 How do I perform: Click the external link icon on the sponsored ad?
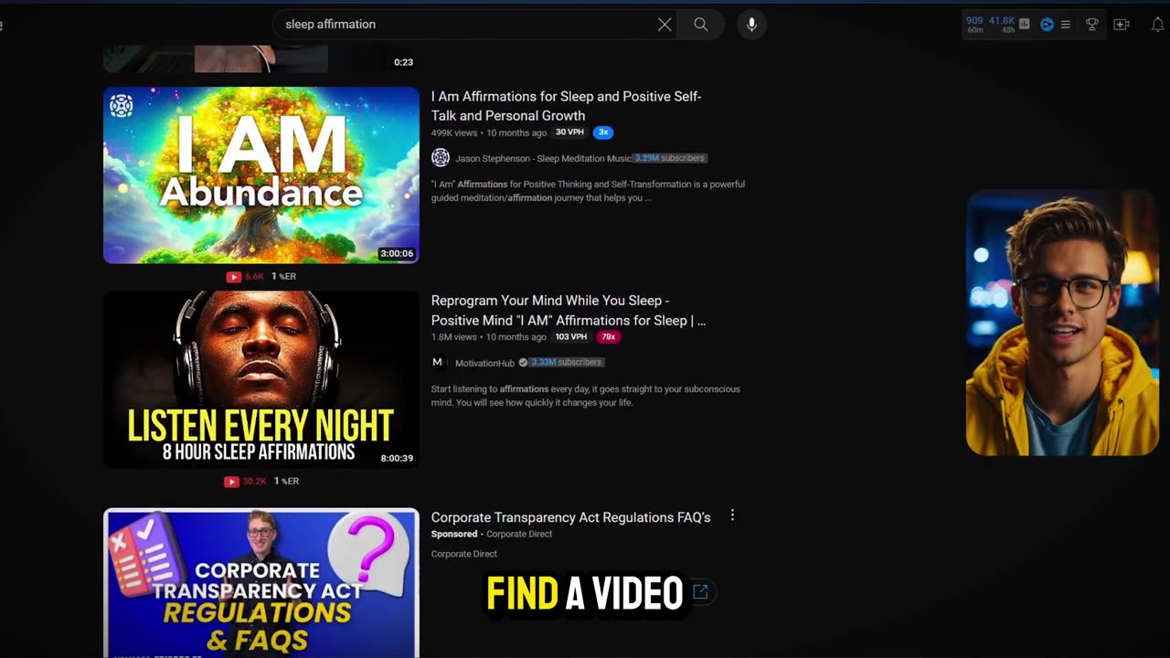[x=701, y=592]
